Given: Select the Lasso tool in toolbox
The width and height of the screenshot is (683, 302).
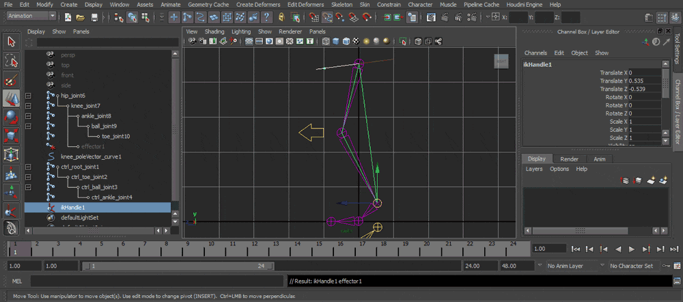Looking at the screenshot, I should click(12, 61).
